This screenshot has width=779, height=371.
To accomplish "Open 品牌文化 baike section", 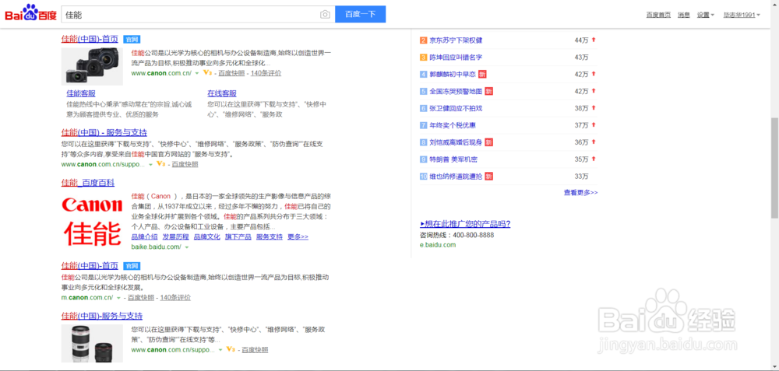I will pyautogui.click(x=206, y=236).
